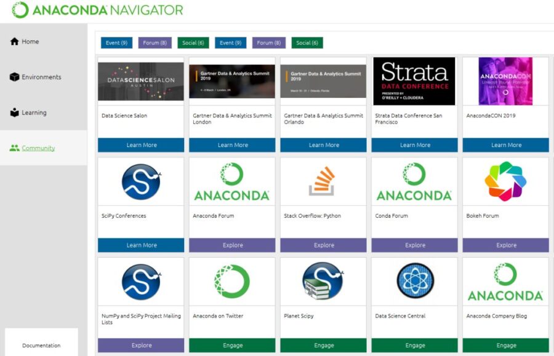
Task: Click Anaconda on Twitter ring logo
Action: [232, 282]
